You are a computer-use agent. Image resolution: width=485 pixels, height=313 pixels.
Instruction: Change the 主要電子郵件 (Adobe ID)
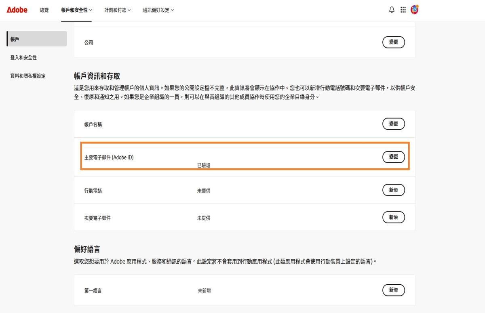[393, 157]
